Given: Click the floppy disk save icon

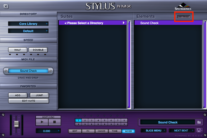Looking at the screenshot, I should (199, 130).
